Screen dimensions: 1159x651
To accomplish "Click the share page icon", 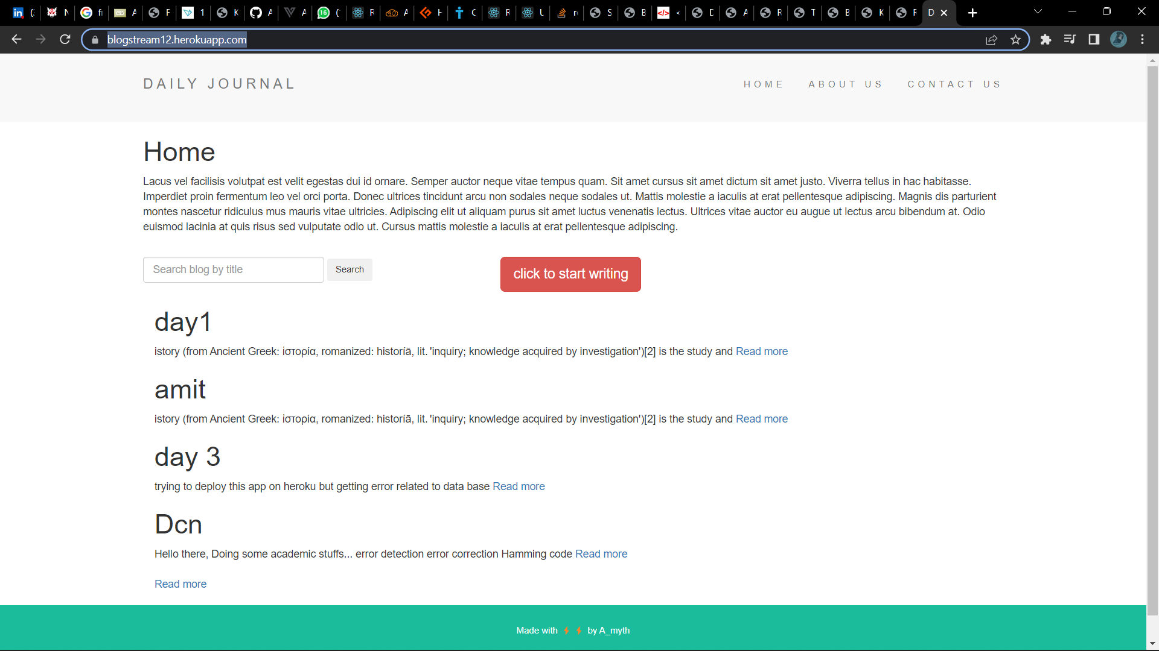I will (x=991, y=40).
